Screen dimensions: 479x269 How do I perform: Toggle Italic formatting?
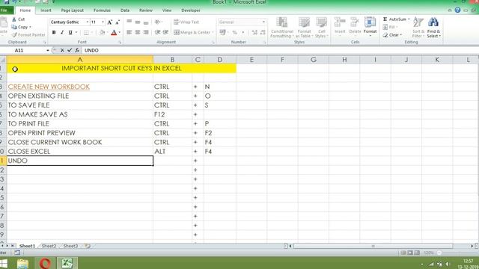(62, 32)
